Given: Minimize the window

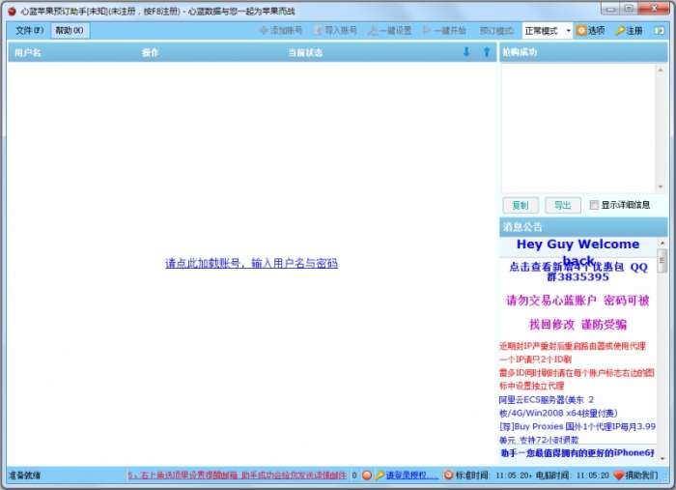Looking at the screenshot, I should tap(609, 8).
